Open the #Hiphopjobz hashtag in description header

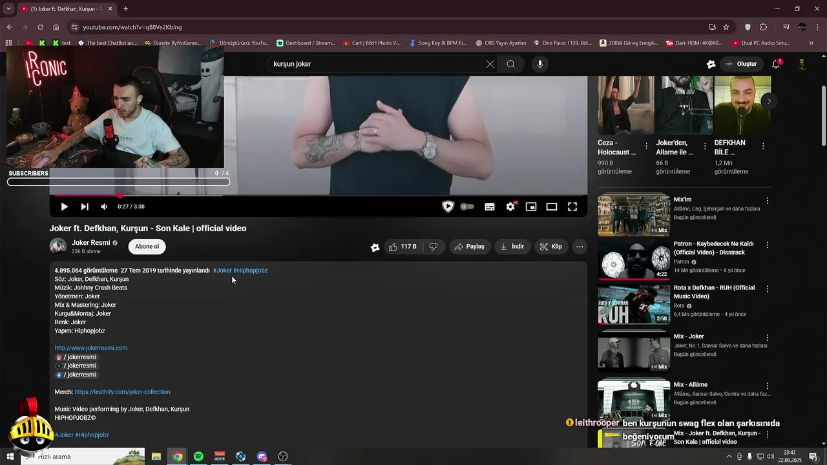click(x=251, y=271)
